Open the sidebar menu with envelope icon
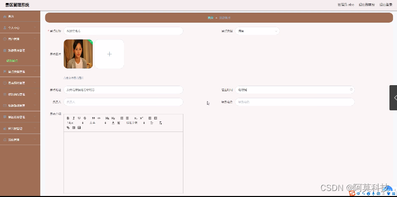The image size is (397, 197). pyautogui.click(x=20, y=105)
